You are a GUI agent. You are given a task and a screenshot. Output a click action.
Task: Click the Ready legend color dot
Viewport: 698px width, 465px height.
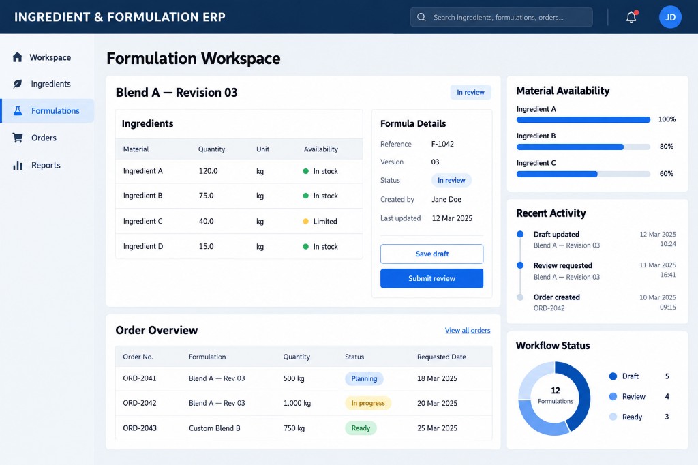click(613, 417)
